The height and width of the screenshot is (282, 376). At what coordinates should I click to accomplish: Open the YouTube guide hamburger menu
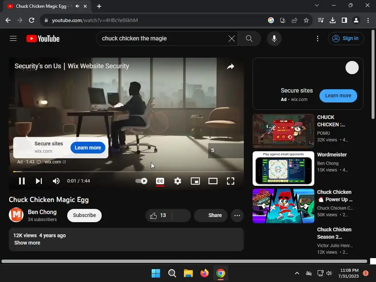point(13,38)
